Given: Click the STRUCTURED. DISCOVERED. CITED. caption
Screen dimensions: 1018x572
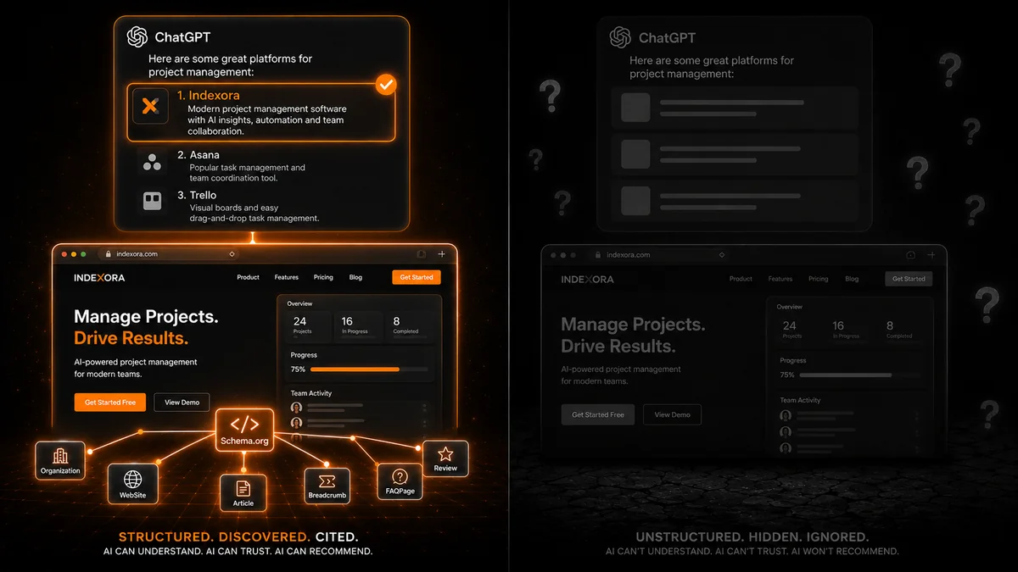Looking at the screenshot, I should [238, 537].
